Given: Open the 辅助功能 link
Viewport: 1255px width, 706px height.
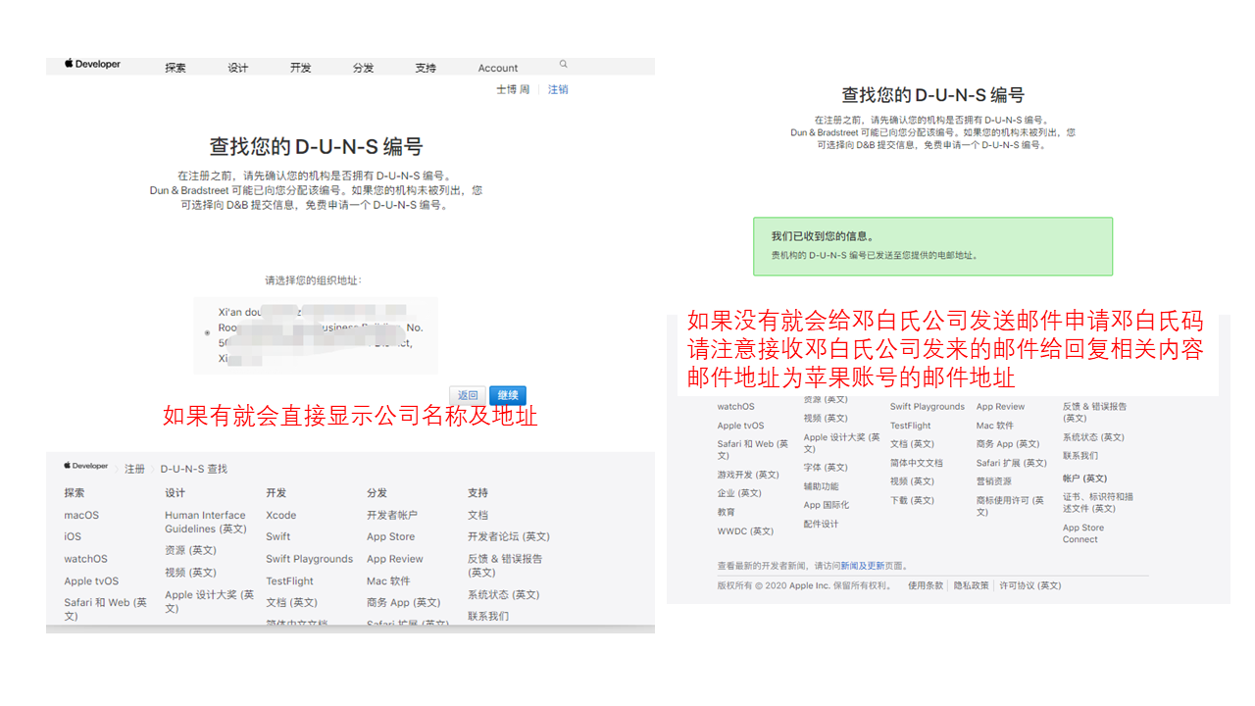Looking at the screenshot, I should (x=821, y=486).
